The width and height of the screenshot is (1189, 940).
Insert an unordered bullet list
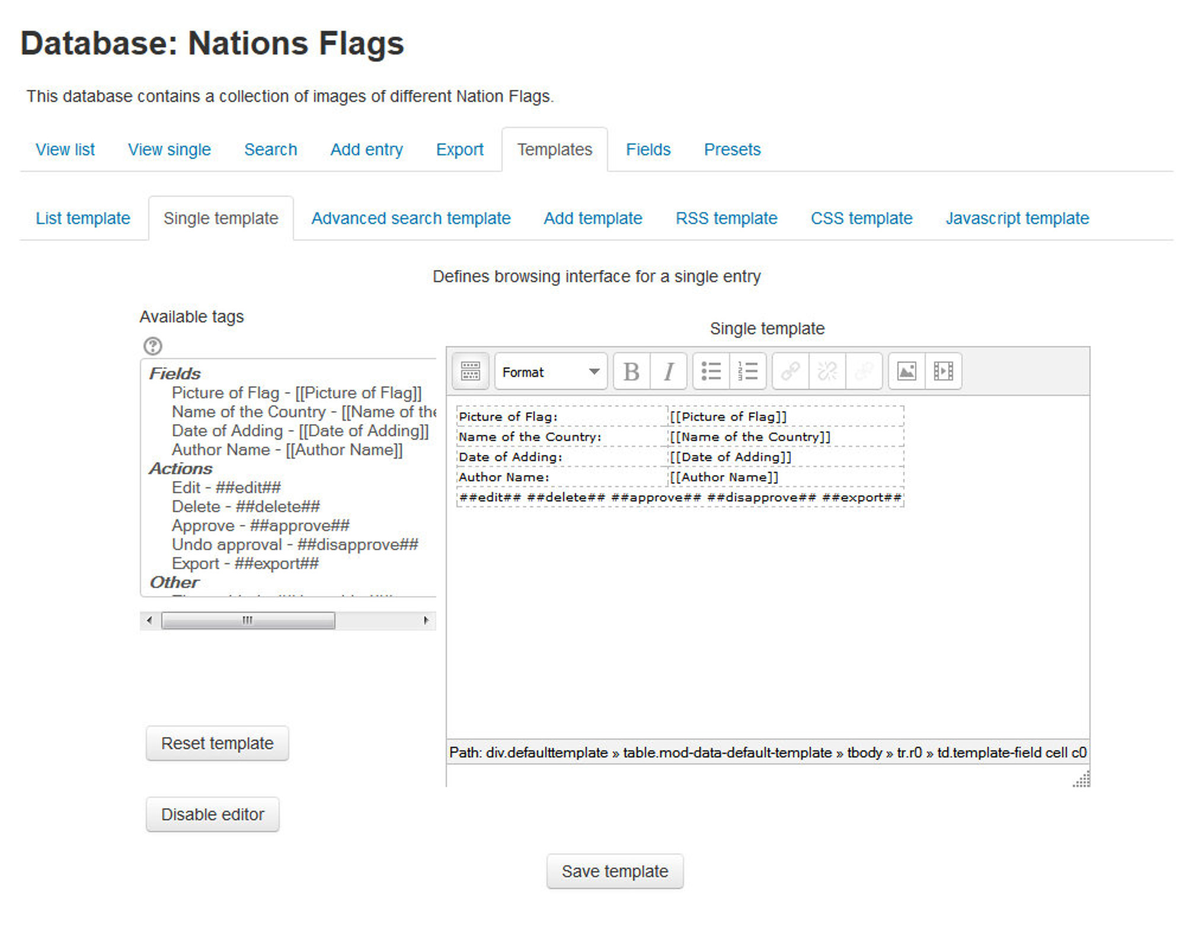(711, 372)
